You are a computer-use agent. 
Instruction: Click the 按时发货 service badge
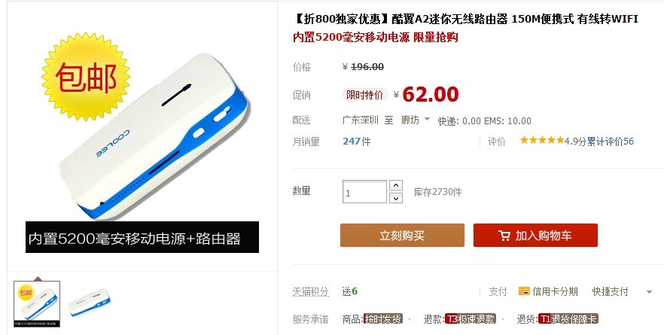pos(383,319)
